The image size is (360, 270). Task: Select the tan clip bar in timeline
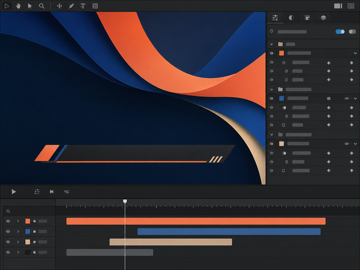(171, 242)
